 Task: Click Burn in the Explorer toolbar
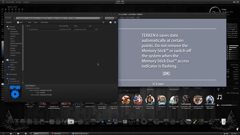pos(36,22)
